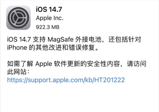Click the text 请访问 before the link
Image resolution: width=159 pixels, height=112 pixels.
pyautogui.click(x=136, y=64)
